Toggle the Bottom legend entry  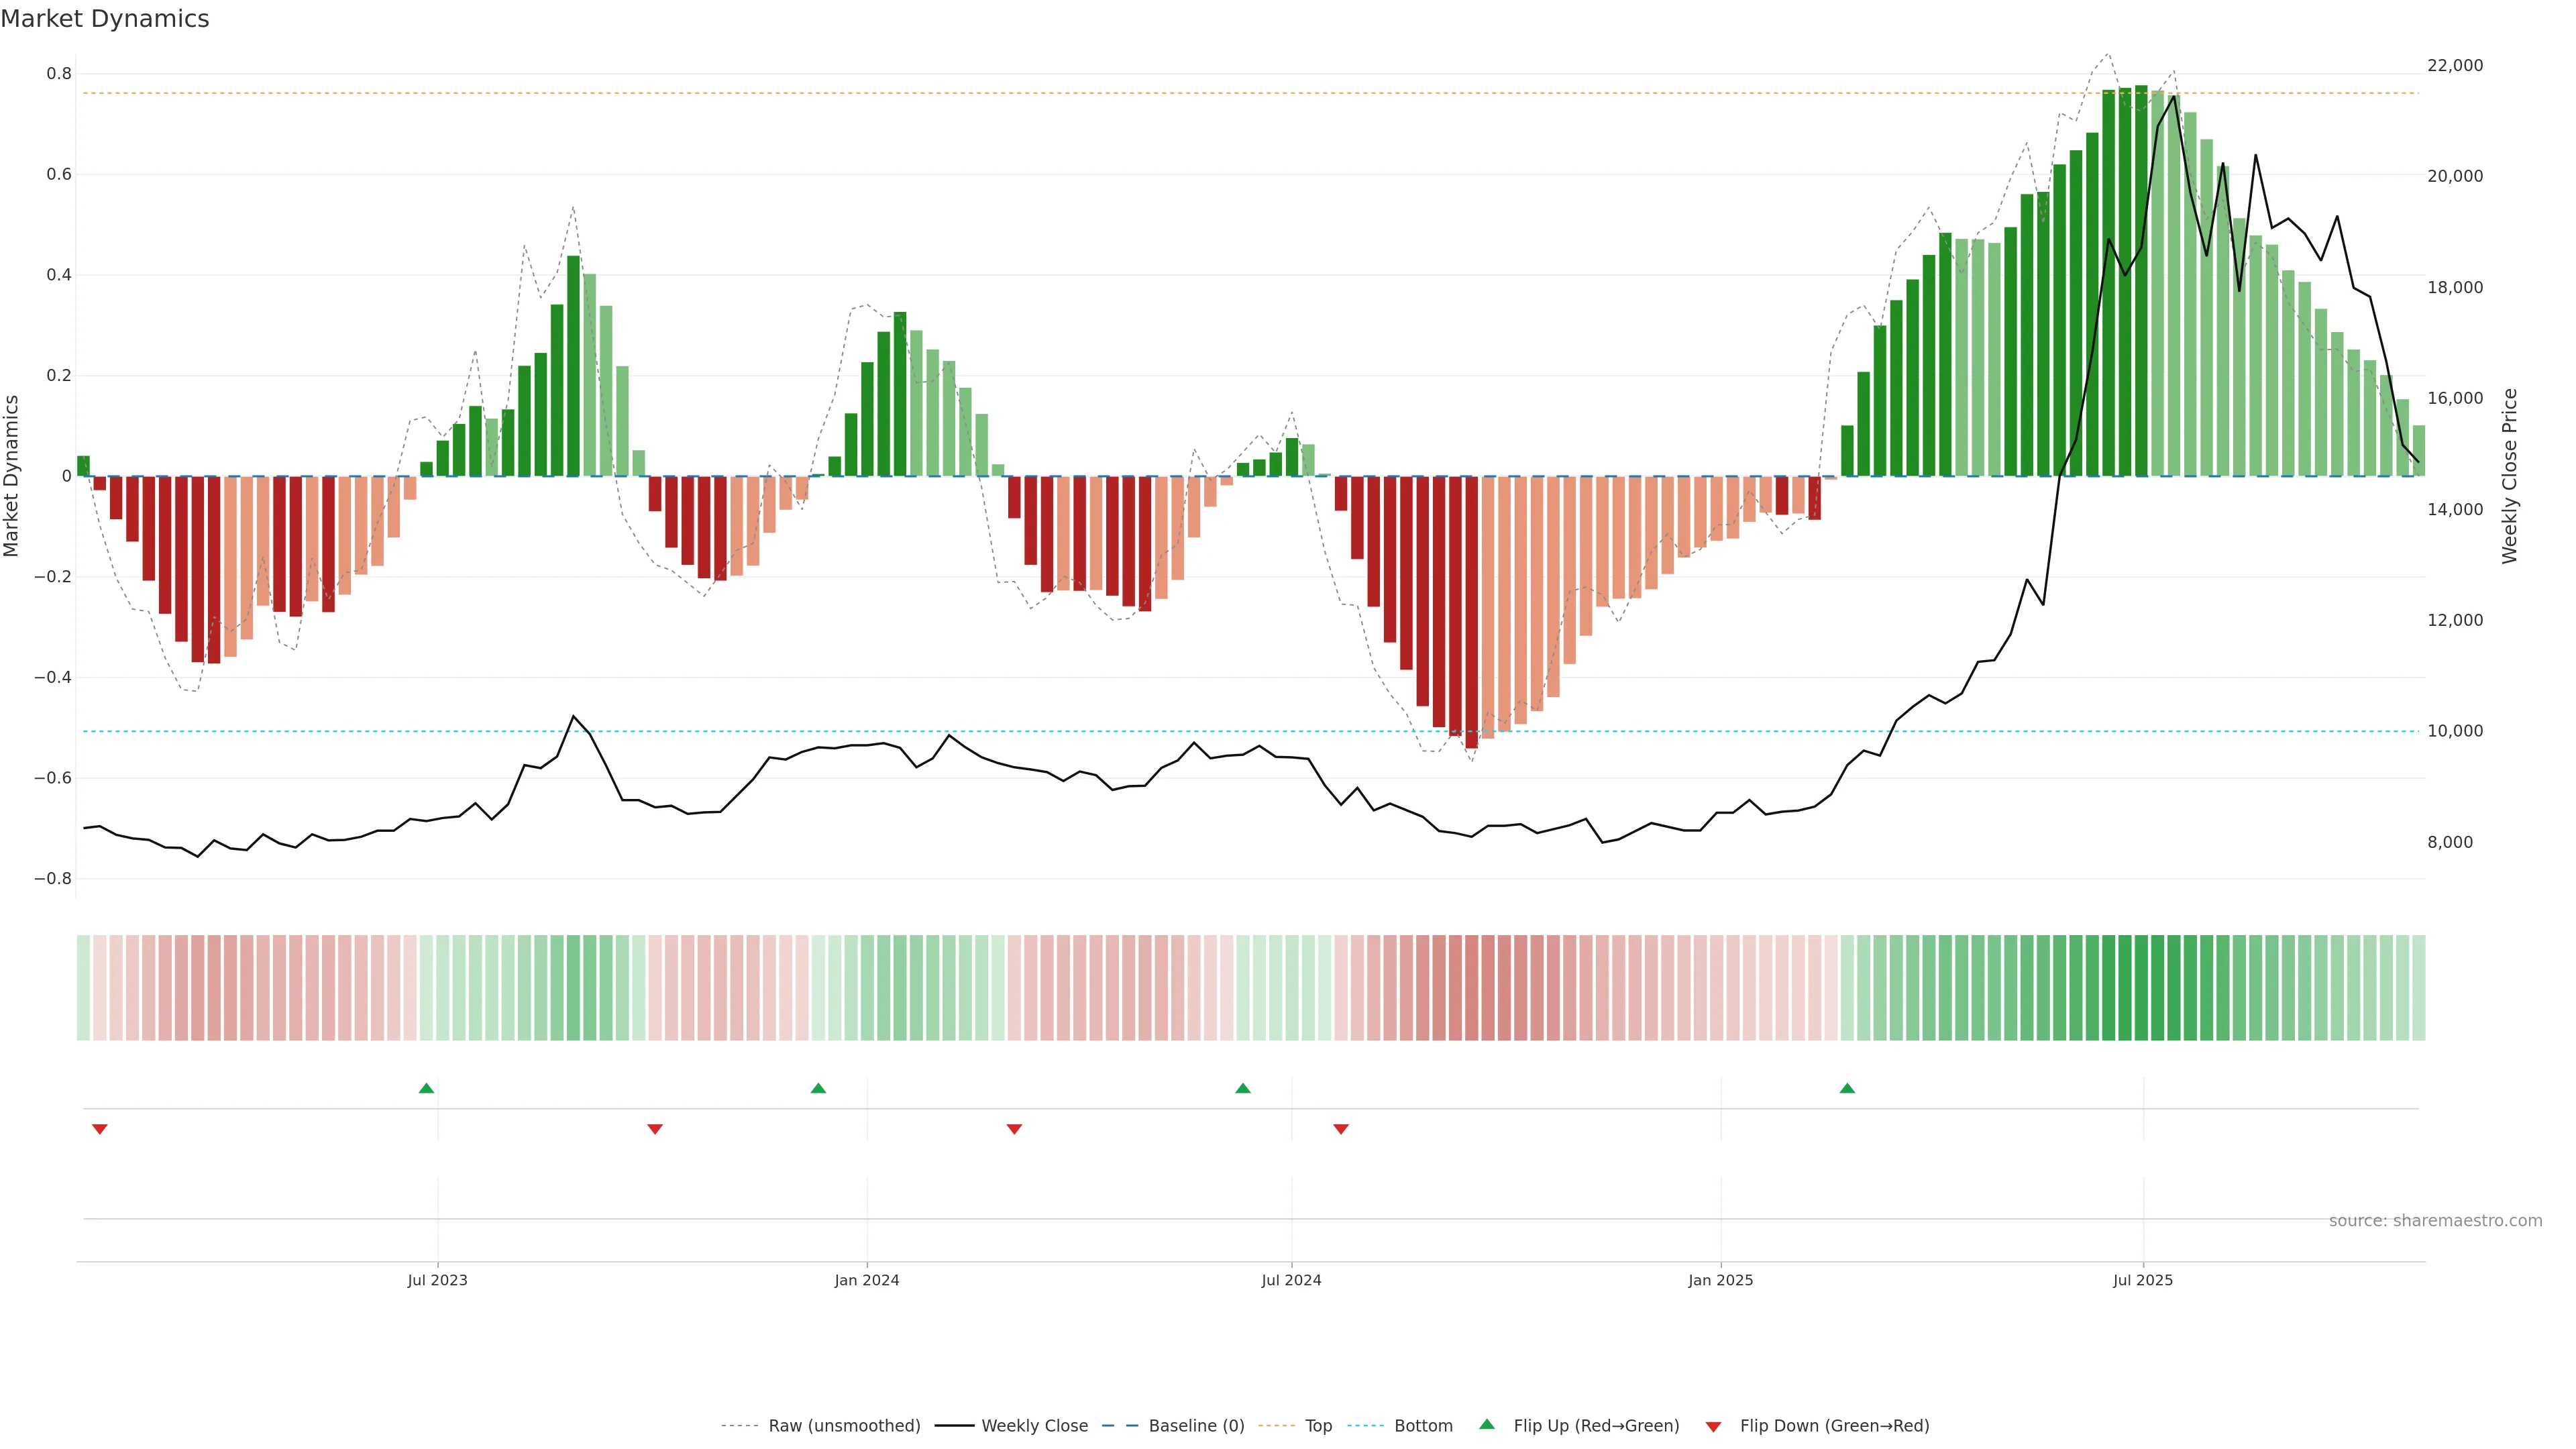[1423, 1426]
